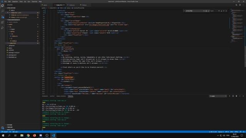Go to next match in find widget
246x138 pixels.
[221, 11]
